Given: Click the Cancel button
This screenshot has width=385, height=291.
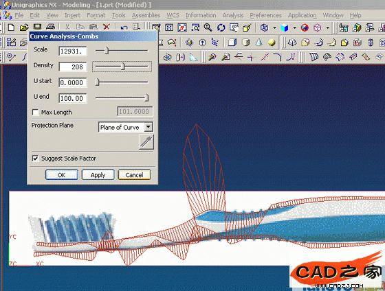Looking at the screenshot, I should [134, 175].
